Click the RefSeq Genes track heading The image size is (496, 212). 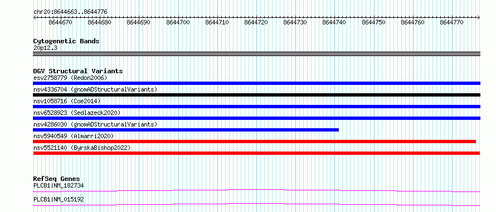click(x=57, y=179)
